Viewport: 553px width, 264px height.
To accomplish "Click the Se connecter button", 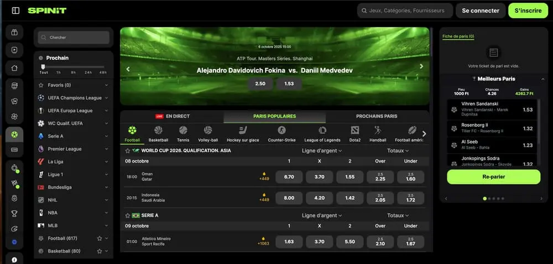I will (480, 10).
